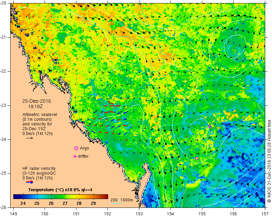Click the 'HF radar velocity' caption
This screenshot has height=217, width=272.
coord(39,169)
